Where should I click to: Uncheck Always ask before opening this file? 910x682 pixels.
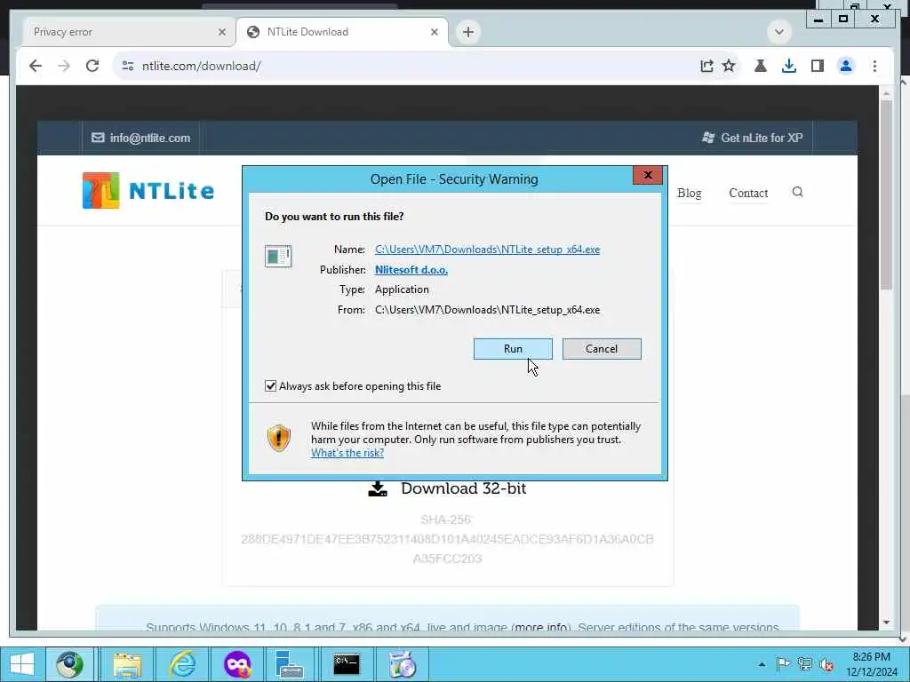coord(270,385)
